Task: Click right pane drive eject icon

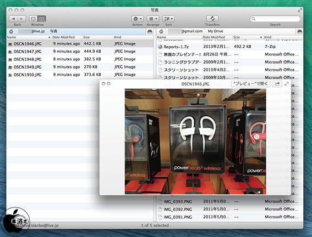Action: (x=300, y=31)
